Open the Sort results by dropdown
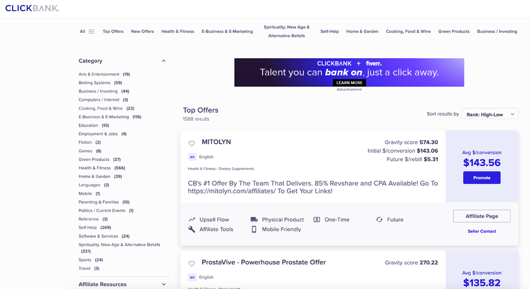 coord(490,114)
